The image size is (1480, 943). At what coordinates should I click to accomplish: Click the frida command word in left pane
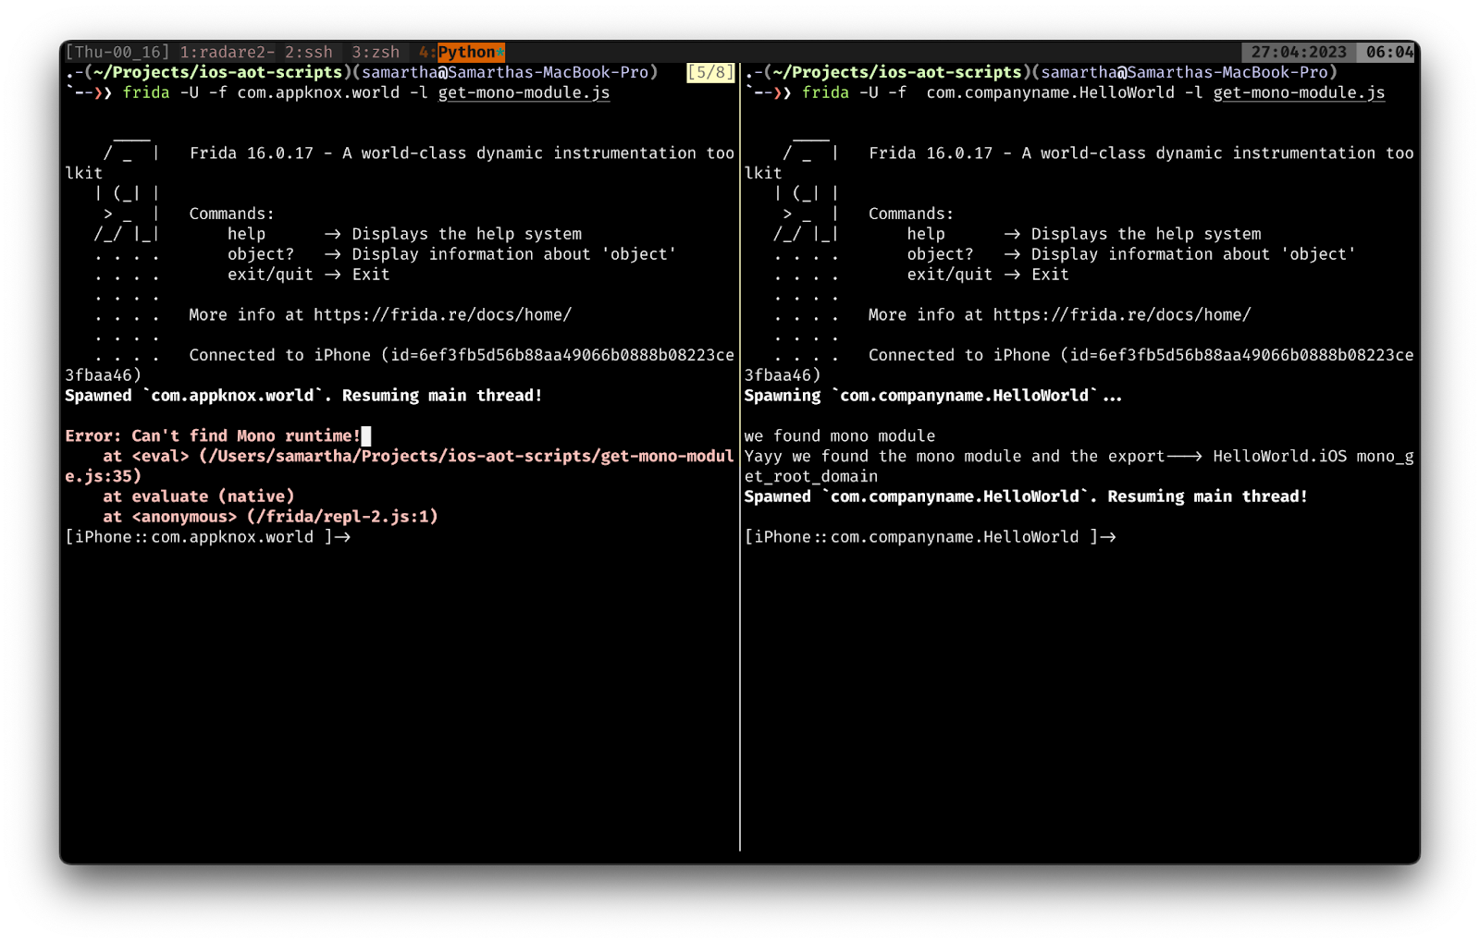pos(146,92)
